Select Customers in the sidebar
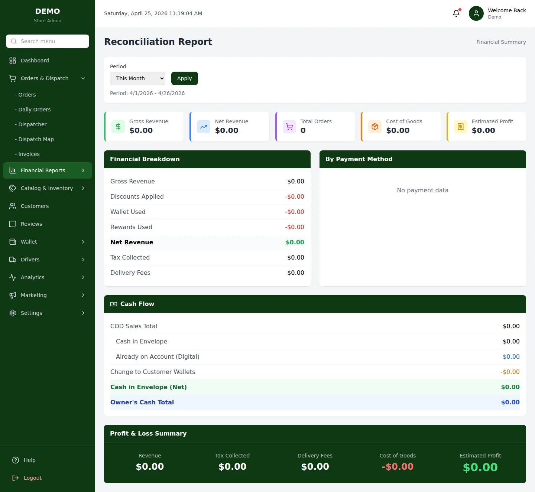Image resolution: width=535 pixels, height=492 pixels. click(35, 206)
